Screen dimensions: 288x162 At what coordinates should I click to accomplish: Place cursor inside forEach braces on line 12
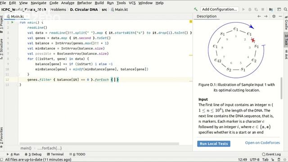coord(115,80)
